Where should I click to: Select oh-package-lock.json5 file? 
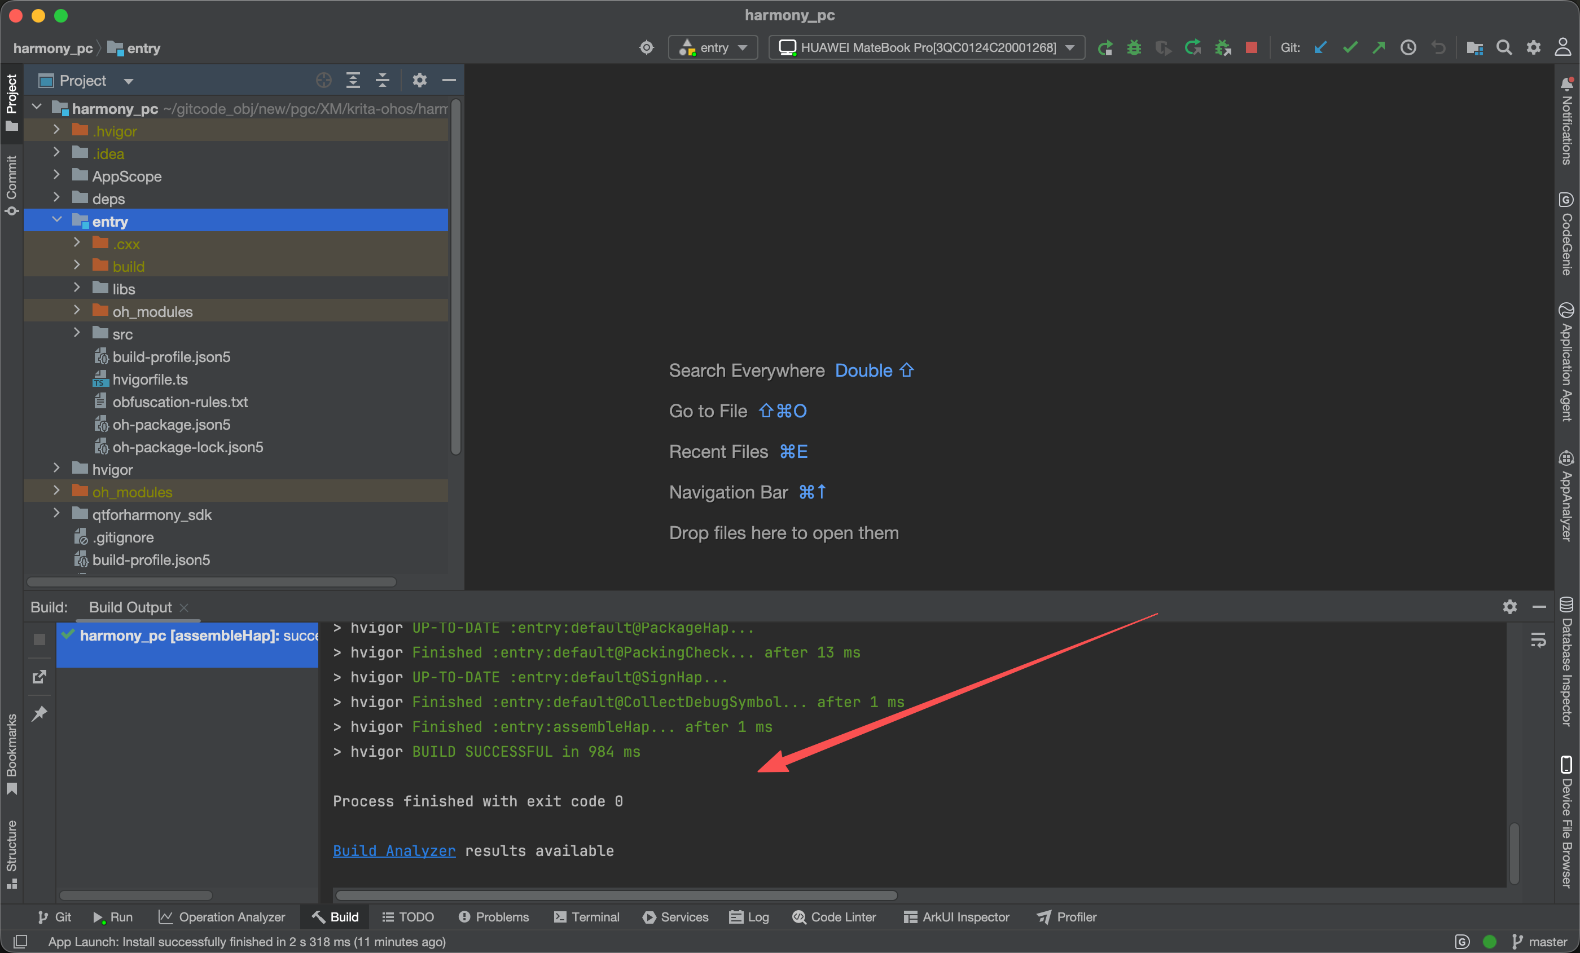[187, 447]
